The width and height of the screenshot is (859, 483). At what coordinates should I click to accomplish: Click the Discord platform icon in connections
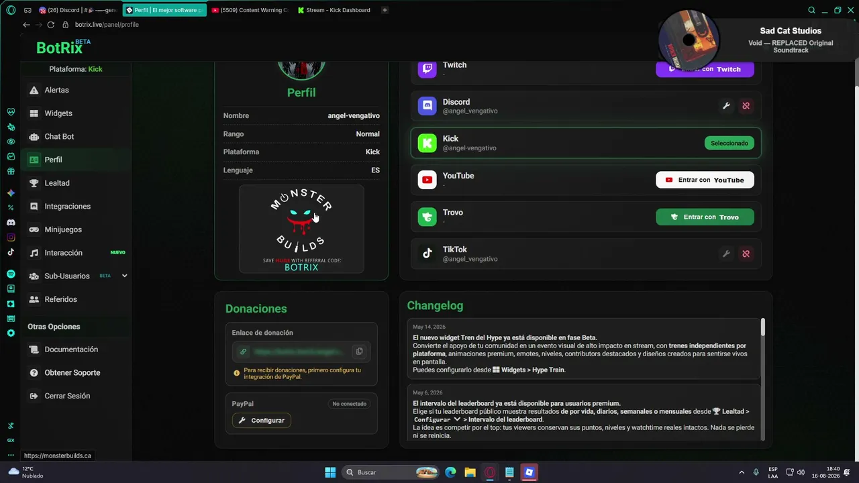click(427, 106)
